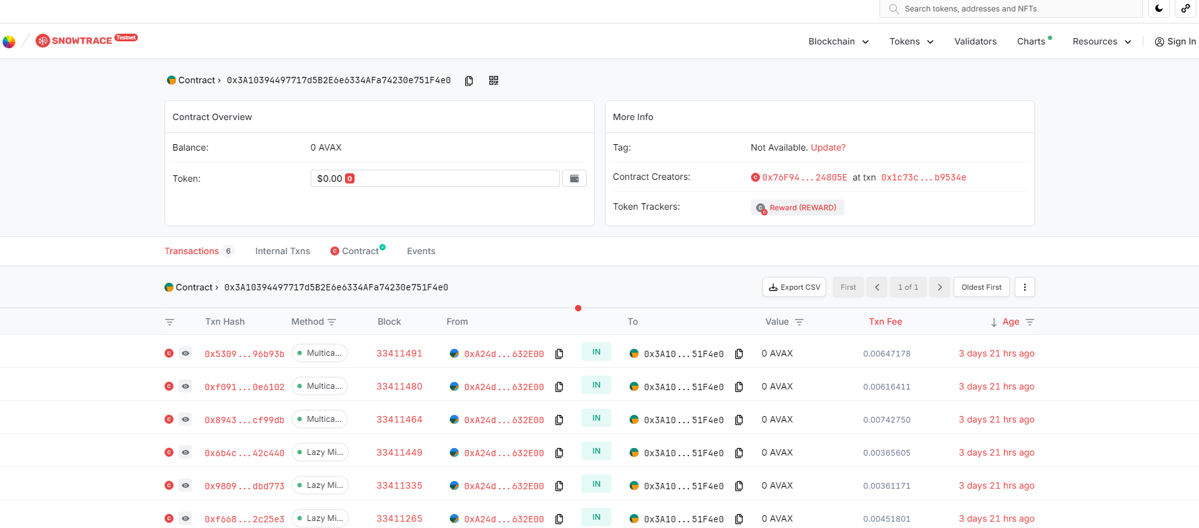Screen dimensions: 1199x528
Task: Copy To address in row 0x8943...cf99db
Action: point(739,420)
